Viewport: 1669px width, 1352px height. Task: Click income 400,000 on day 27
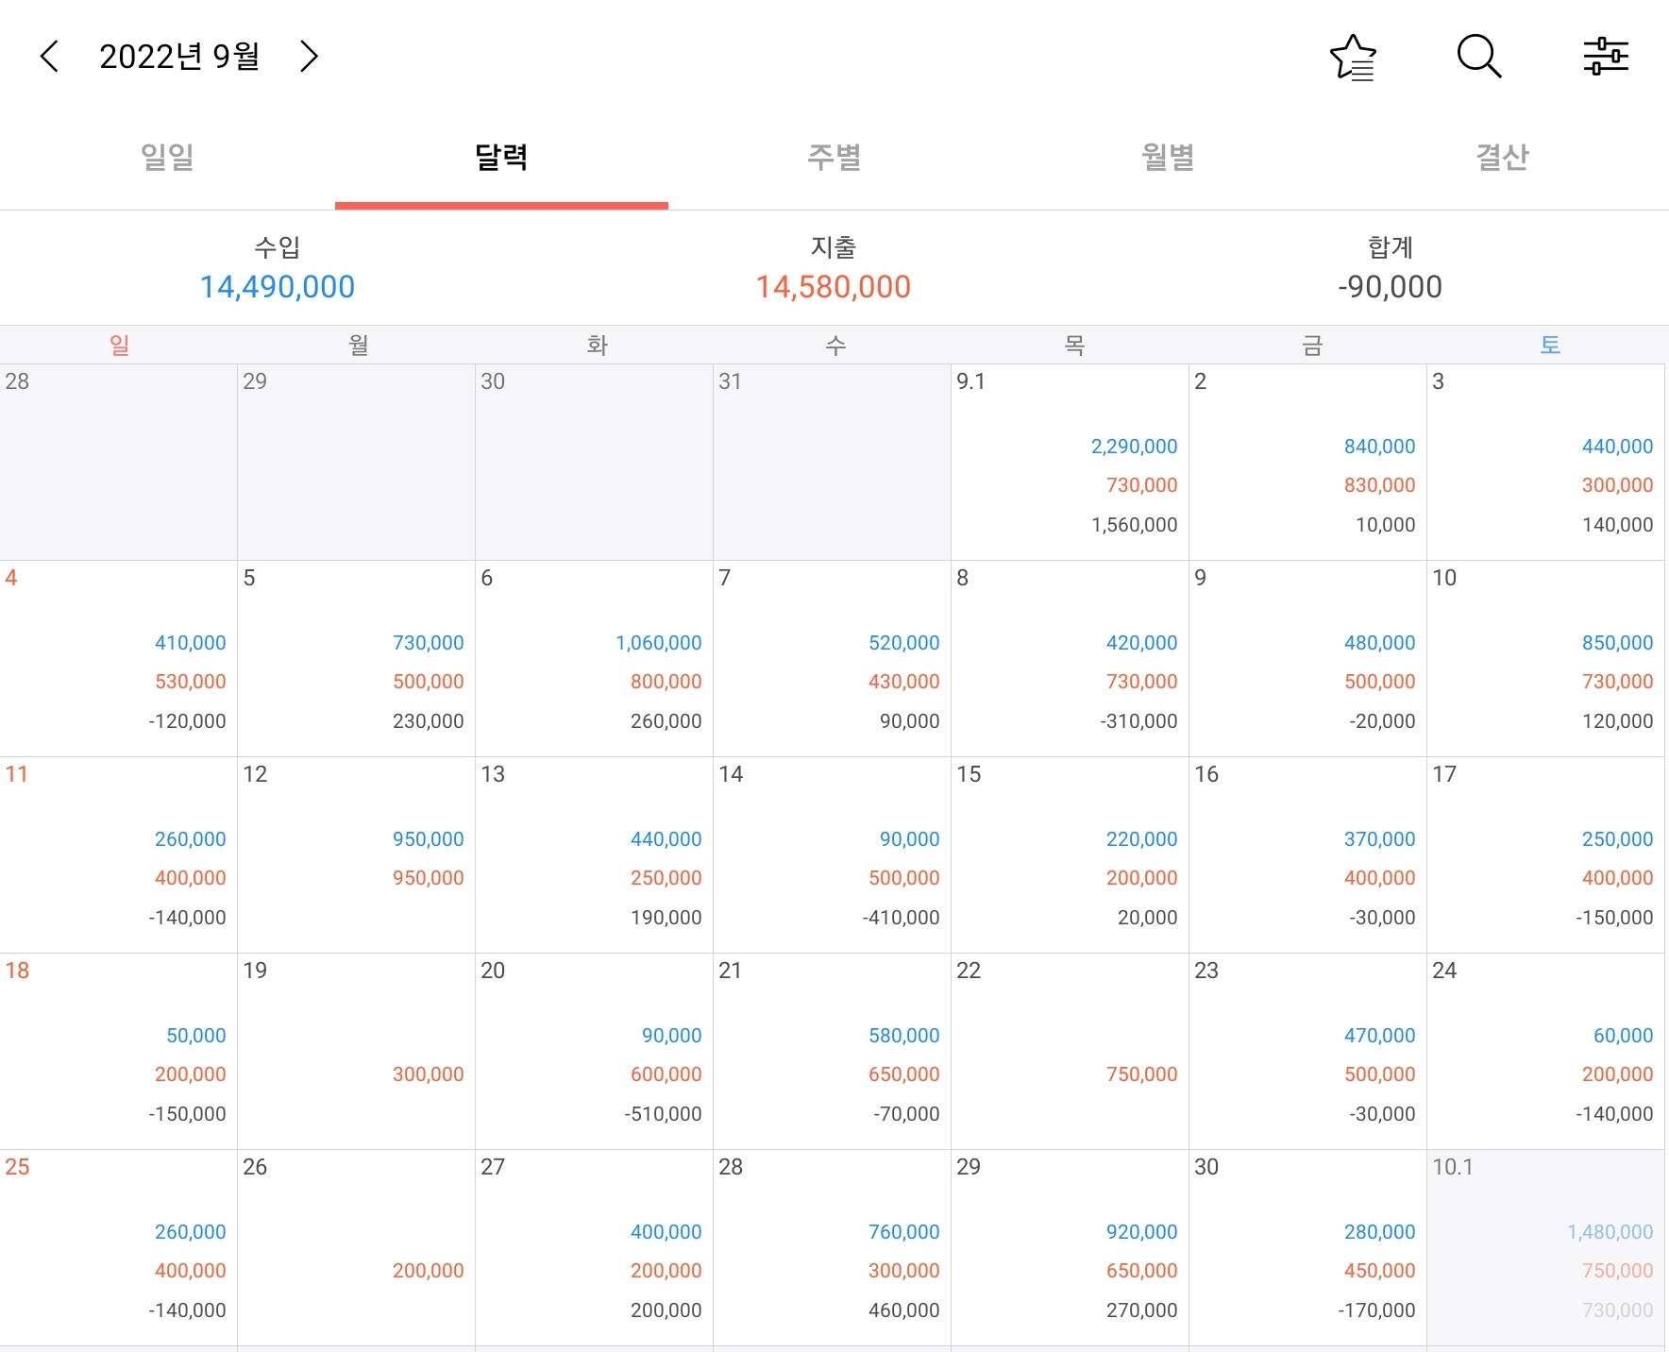click(x=666, y=1232)
